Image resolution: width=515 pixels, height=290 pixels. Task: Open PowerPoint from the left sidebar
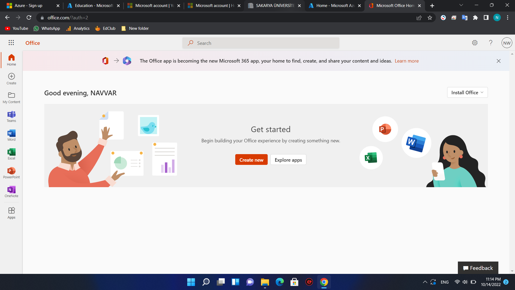click(x=11, y=173)
